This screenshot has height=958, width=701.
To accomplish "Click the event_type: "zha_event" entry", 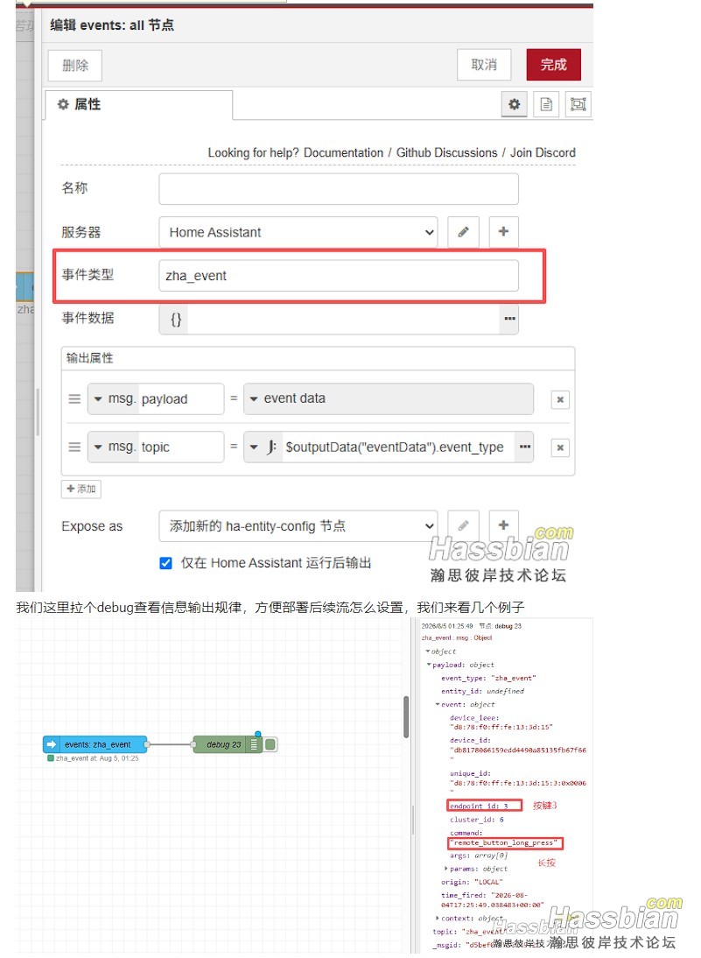I will click(x=488, y=678).
